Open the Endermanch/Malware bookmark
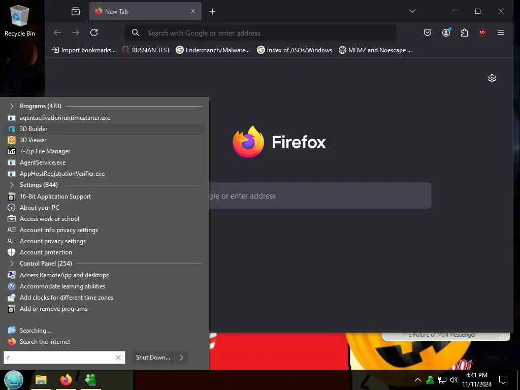 tap(213, 50)
